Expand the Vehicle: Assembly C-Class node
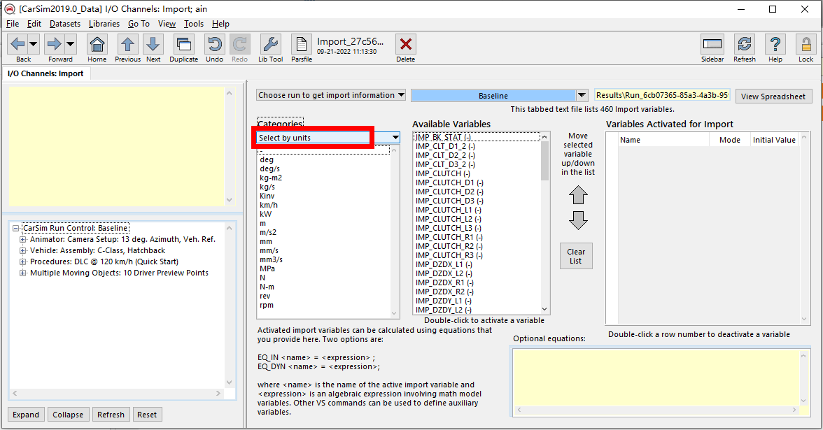 click(x=22, y=250)
